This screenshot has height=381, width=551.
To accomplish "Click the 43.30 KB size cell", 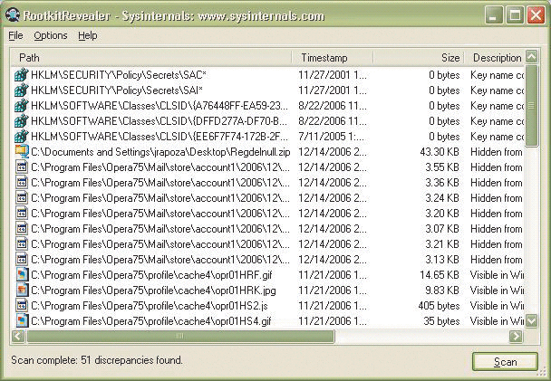I will click(x=440, y=152).
